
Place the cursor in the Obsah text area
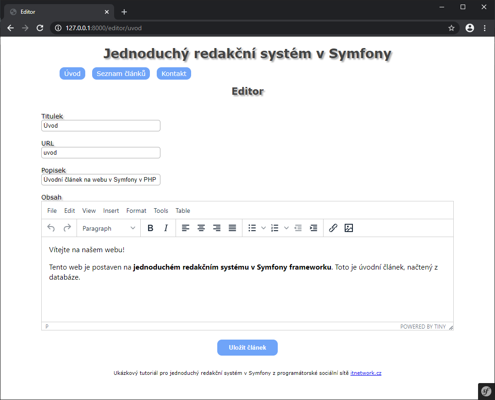247,279
